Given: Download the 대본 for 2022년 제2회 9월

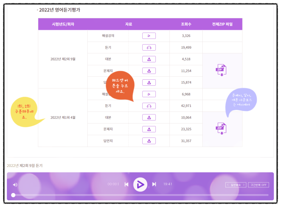Looking at the screenshot, I should (149, 59).
